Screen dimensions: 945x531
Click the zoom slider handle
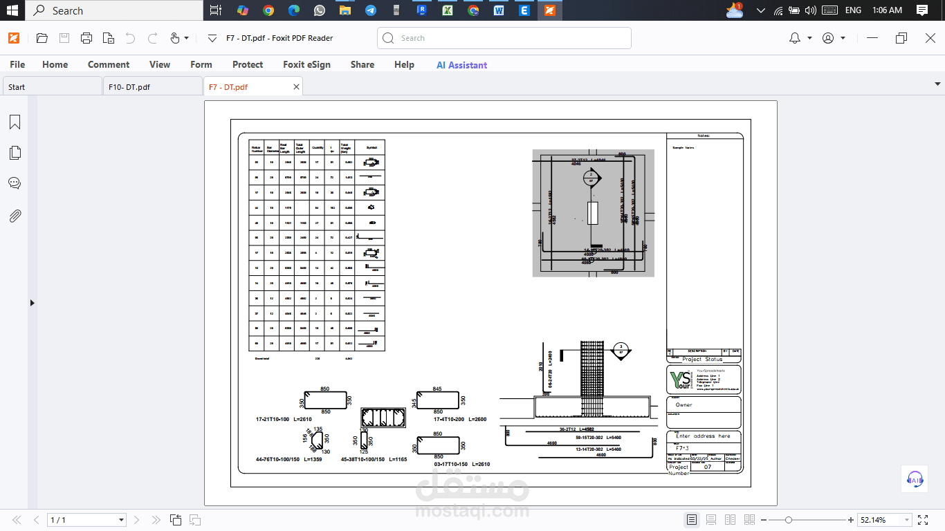click(789, 520)
